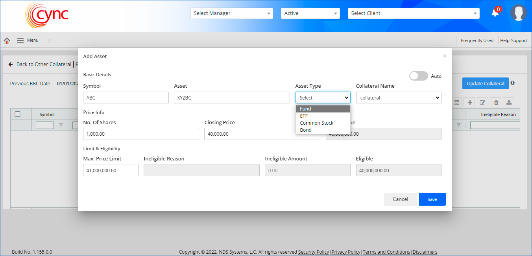Click the plus add asset icon

pos(470,103)
